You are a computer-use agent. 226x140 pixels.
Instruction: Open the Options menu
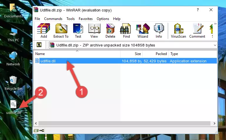(x=103, y=19)
